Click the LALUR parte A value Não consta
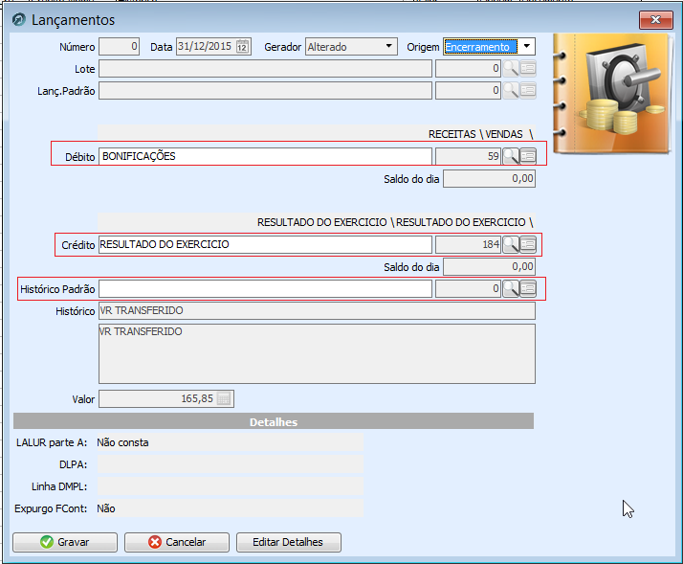The width and height of the screenshot is (683, 564). 122,442
